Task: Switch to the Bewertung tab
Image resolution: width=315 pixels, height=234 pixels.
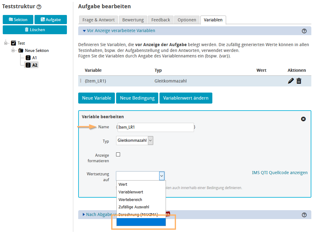Action: [x=133, y=20]
